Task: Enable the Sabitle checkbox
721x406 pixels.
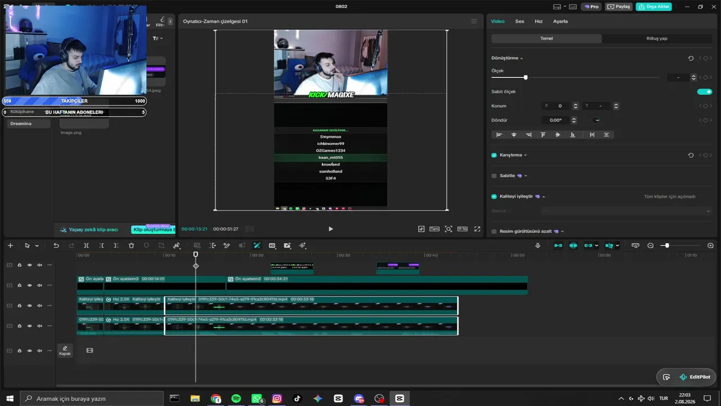Action: (494, 175)
